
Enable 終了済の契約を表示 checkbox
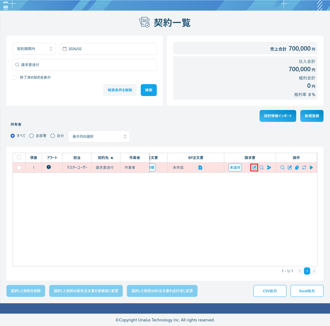[x=15, y=77]
